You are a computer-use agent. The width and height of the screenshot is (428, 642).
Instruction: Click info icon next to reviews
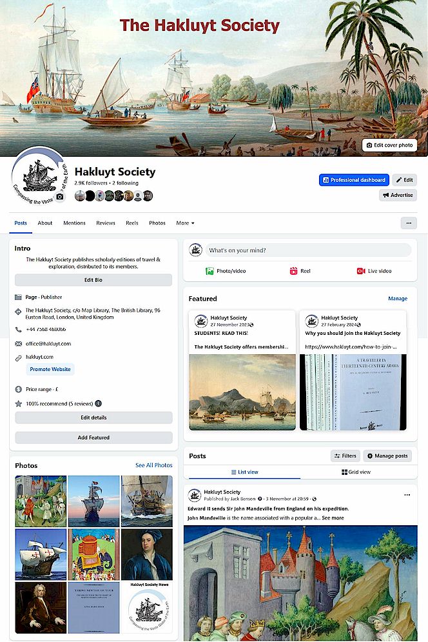98,404
